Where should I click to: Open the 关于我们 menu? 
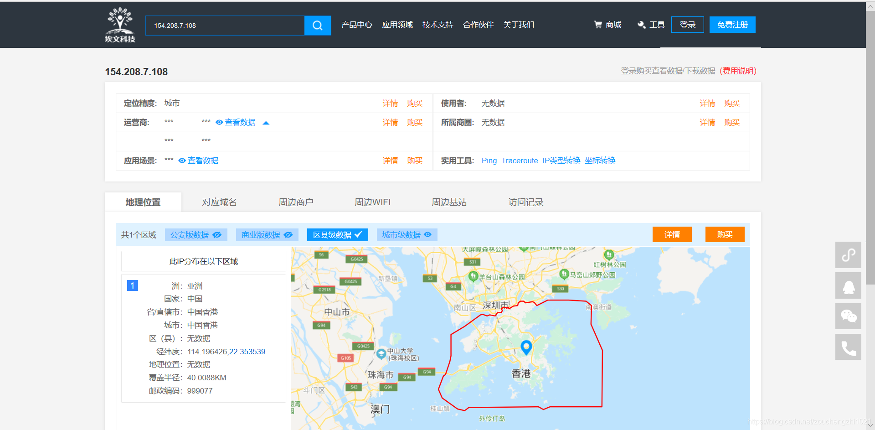point(519,25)
